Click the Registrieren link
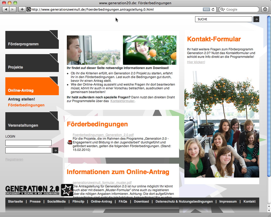 coord(14,159)
